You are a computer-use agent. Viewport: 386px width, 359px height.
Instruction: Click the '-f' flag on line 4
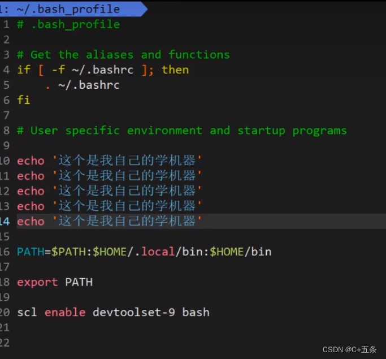click(58, 70)
